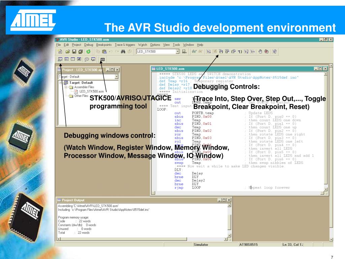Click the Undo arrow toolbar icon

[111, 52]
